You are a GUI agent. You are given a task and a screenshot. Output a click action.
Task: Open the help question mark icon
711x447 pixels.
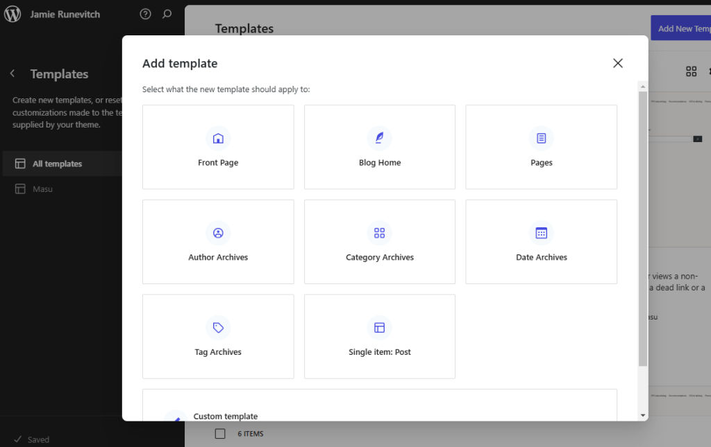click(145, 14)
